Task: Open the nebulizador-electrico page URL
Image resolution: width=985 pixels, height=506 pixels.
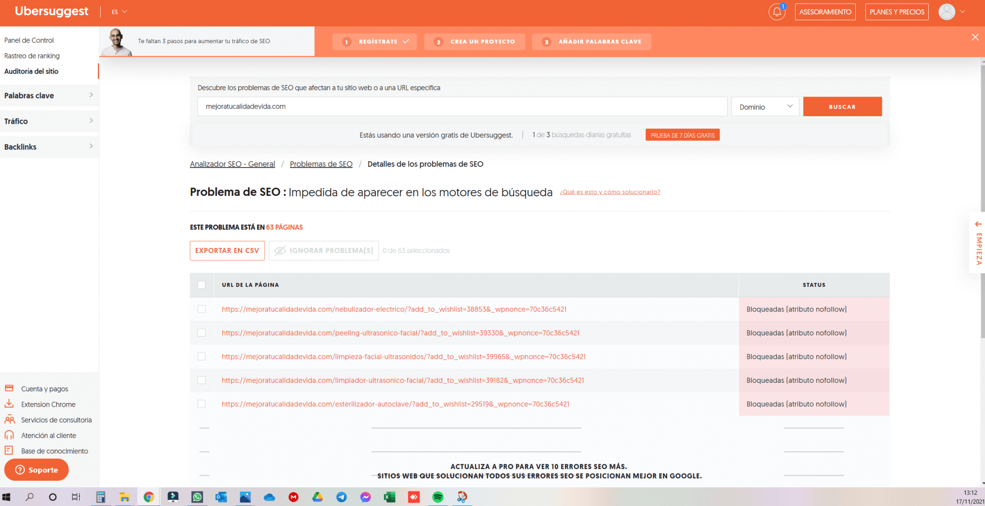Action: 394,309
